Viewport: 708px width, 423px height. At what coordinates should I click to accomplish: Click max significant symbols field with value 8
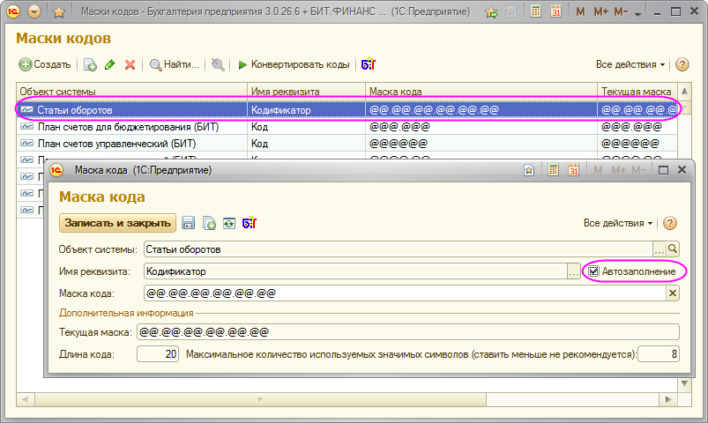tap(659, 354)
